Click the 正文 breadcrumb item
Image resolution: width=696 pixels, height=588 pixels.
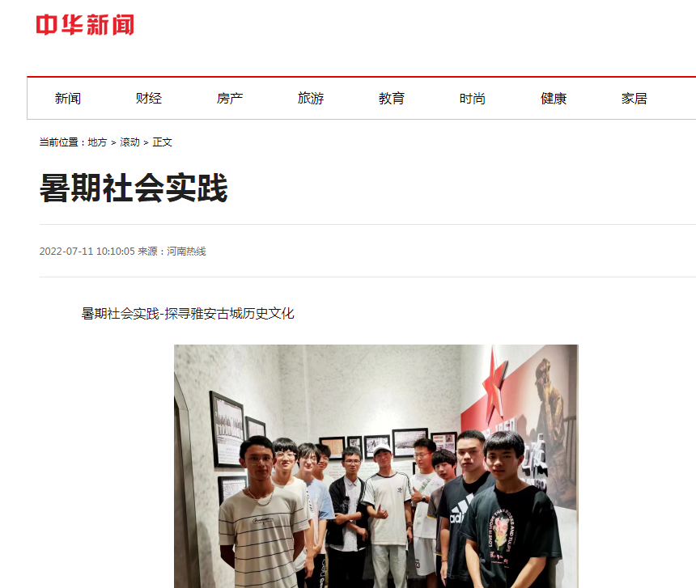pyautogui.click(x=162, y=142)
